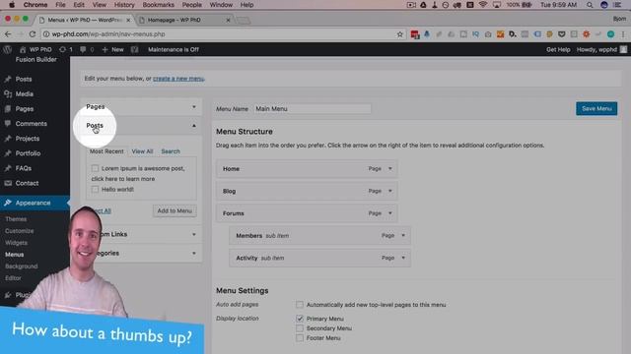Open the Chrome three-dot menu
The width and height of the screenshot is (631, 354).
tap(623, 34)
